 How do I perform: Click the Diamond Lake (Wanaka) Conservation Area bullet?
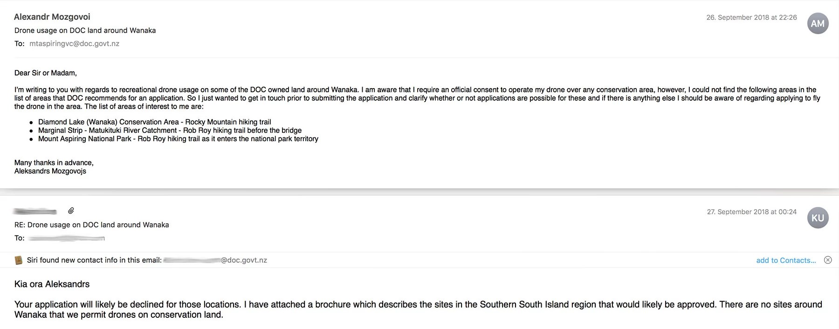154,122
